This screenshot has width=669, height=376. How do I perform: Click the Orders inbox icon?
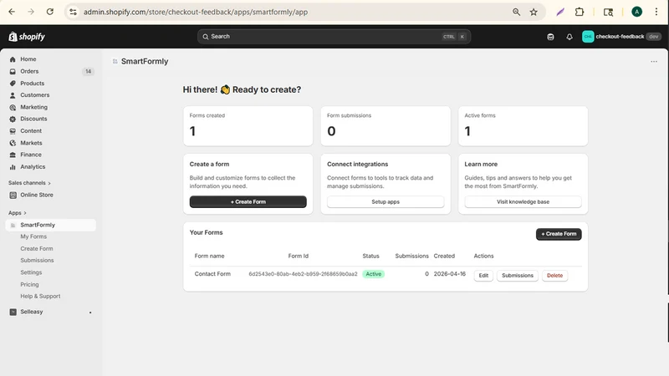click(13, 71)
